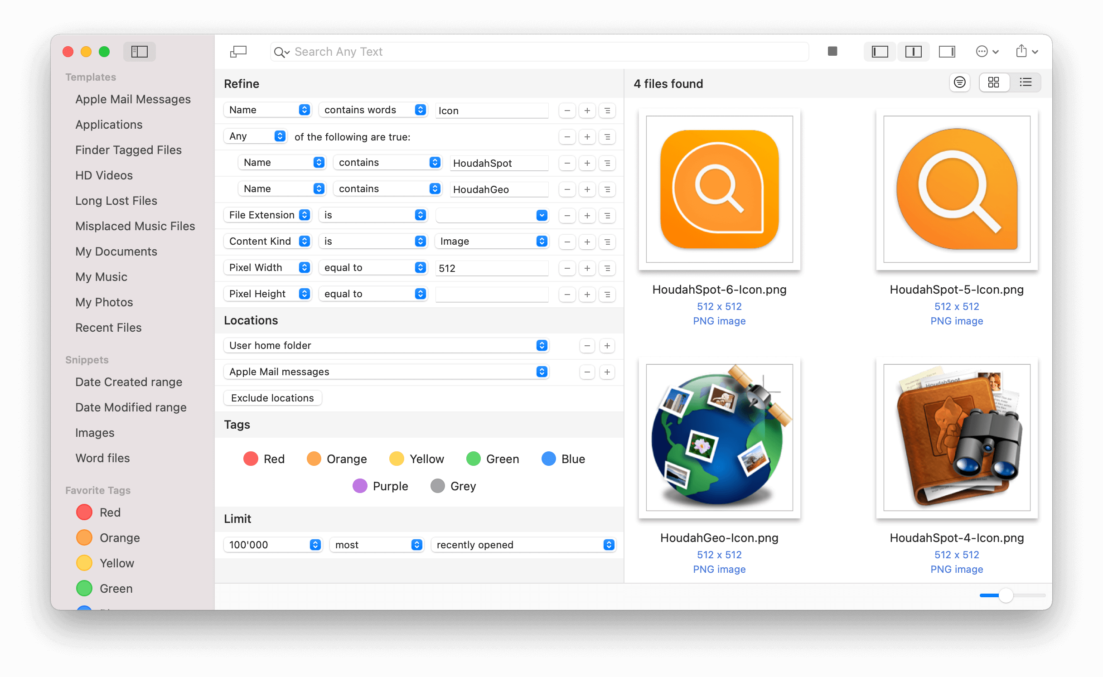
Task: Select the right-preview-pane layout icon
Action: (x=947, y=51)
